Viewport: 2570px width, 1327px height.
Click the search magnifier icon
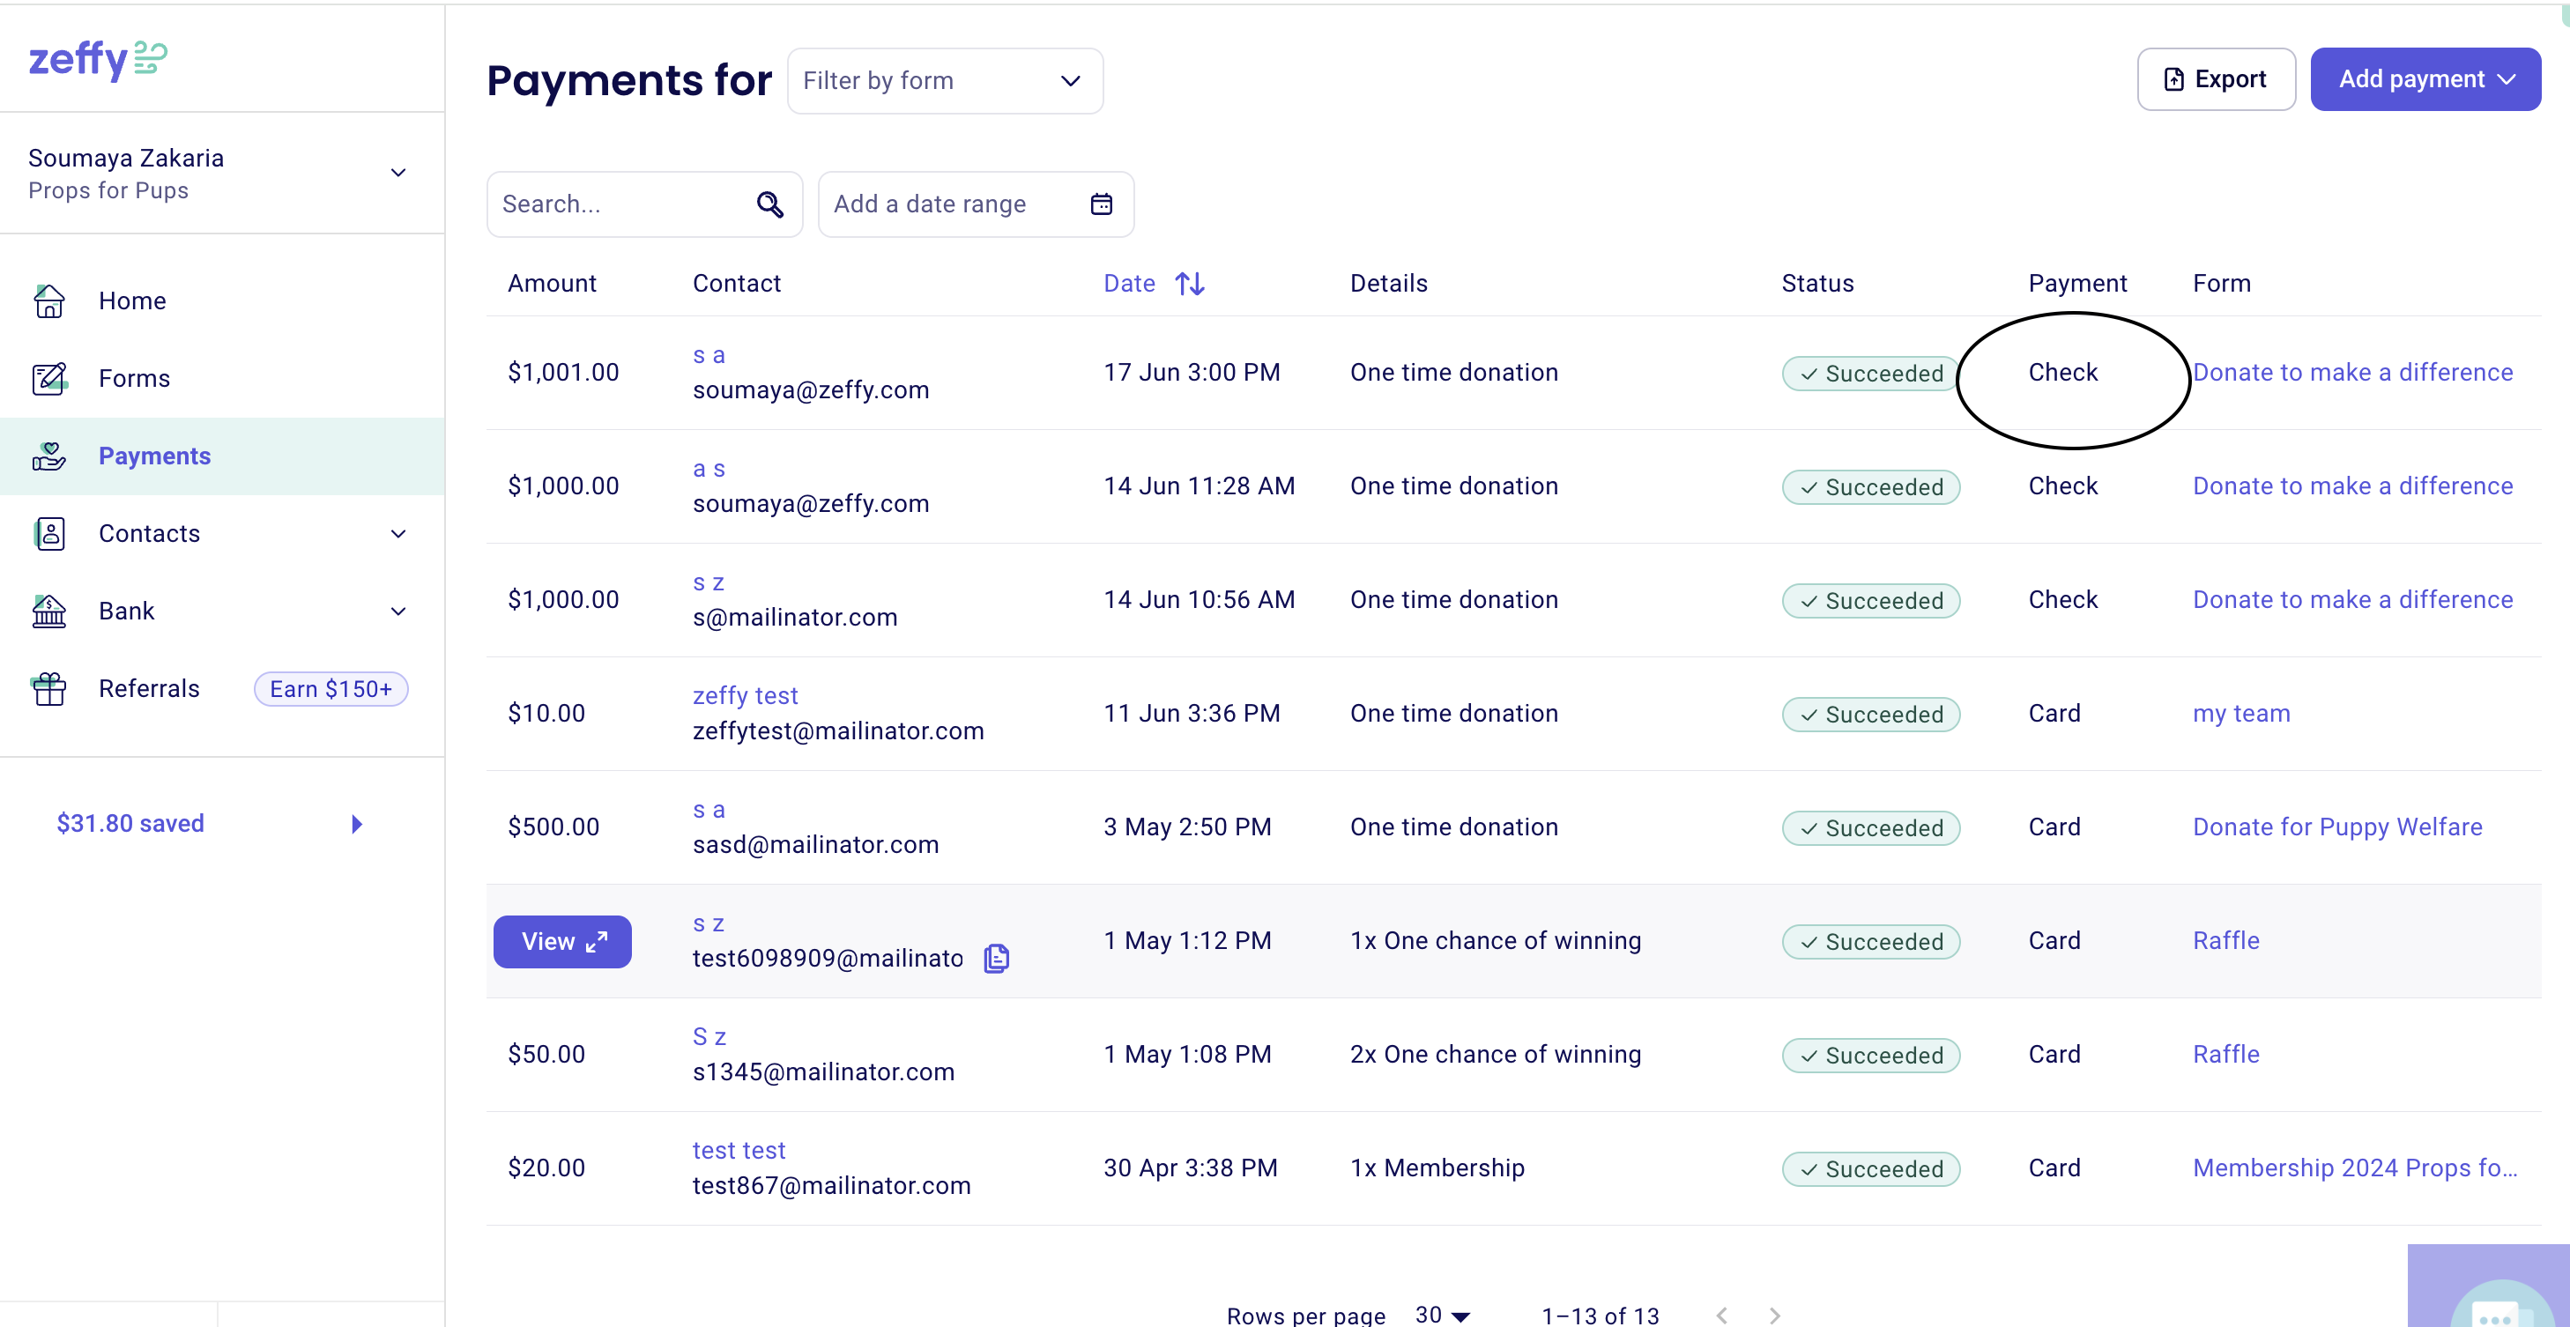point(769,204)
